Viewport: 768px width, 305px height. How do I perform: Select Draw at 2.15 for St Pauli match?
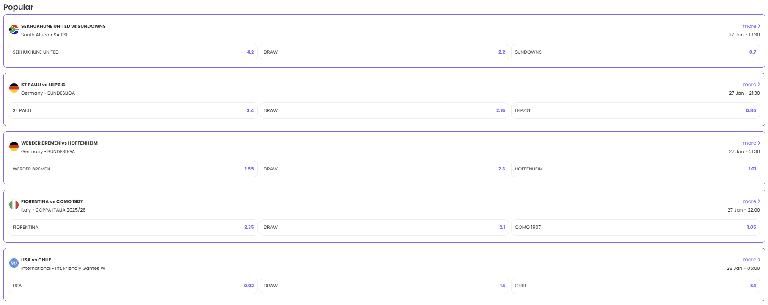(384, 111)
